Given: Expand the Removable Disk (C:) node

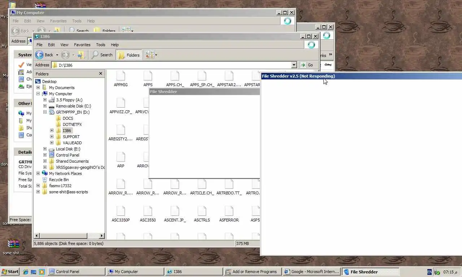Looking at the screenshot, I should (x=45, y=106).
